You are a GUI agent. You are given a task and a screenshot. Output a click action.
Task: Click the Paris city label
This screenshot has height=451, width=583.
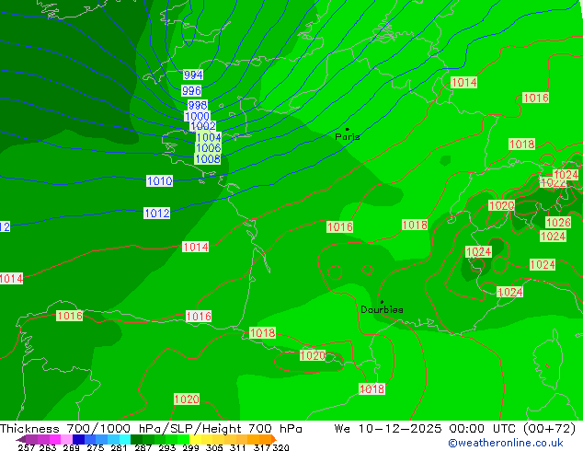point(348,136)
